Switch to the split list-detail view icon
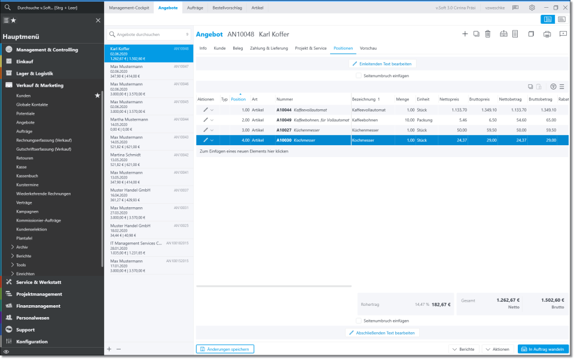574x359 pixels. point(548,19)
